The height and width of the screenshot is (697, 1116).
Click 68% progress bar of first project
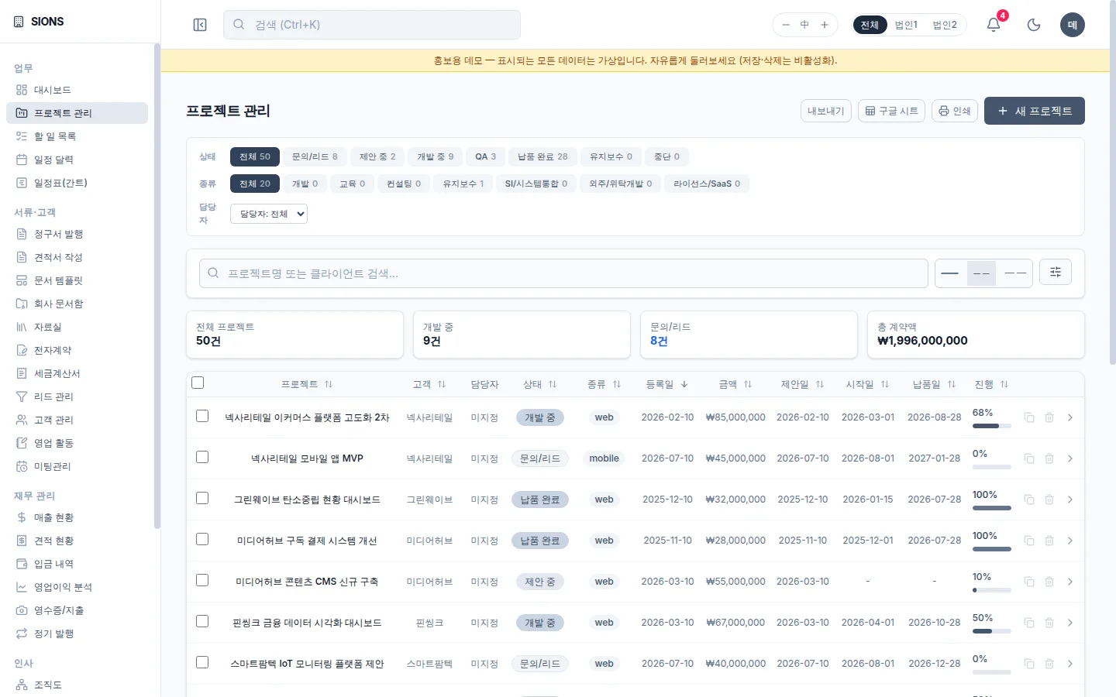pyautogui.click(x=992, y=425)
